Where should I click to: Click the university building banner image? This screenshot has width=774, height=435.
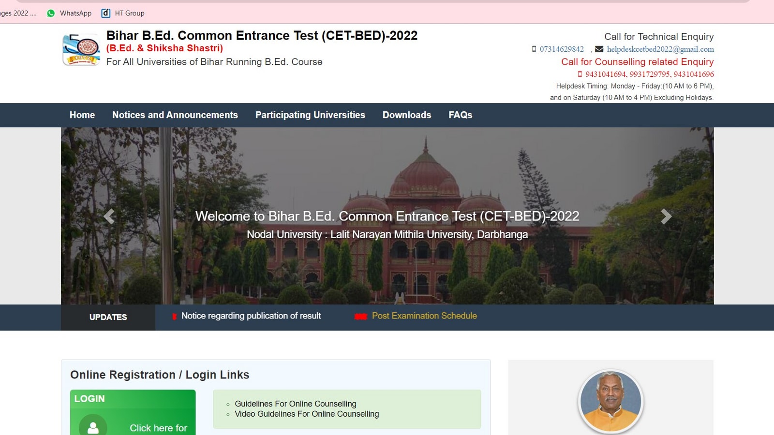[x=387, y=216]
